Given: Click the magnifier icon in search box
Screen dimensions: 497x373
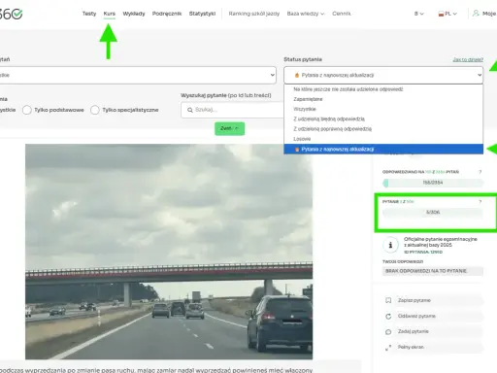Looking at the screenshot, I should click(x=190, y=110).
